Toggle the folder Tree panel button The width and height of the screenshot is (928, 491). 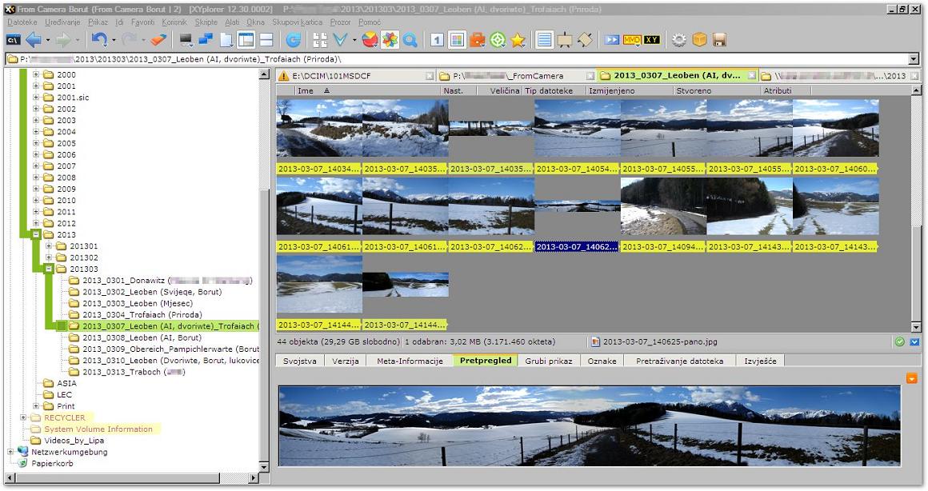click(246, 39)
